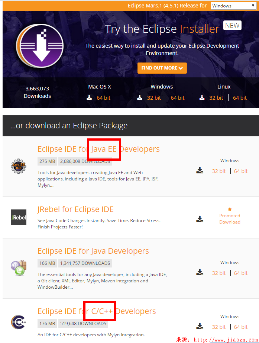Click the JRebel logo icon

[x=19, y=217]
